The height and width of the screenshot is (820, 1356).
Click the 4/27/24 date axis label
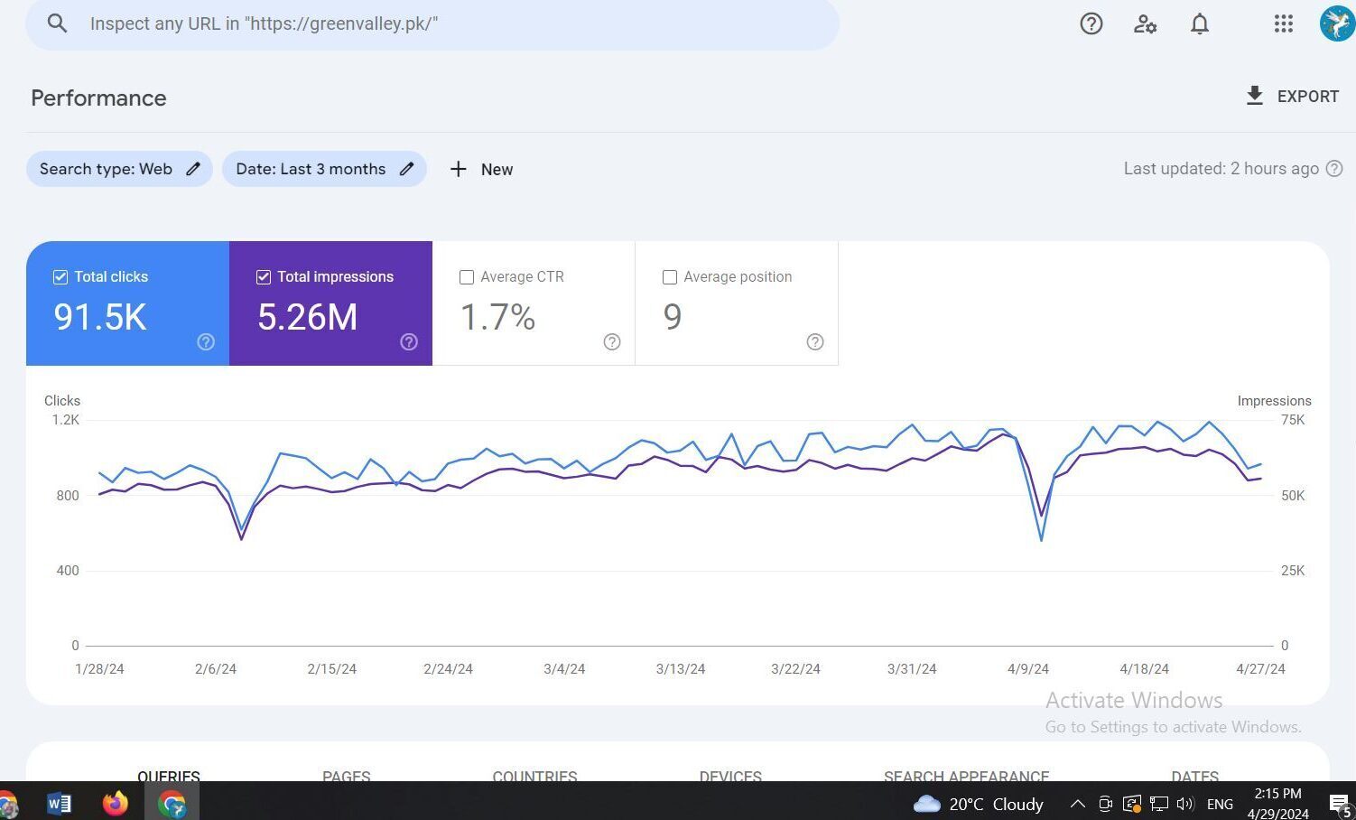tap(1260, 669)
